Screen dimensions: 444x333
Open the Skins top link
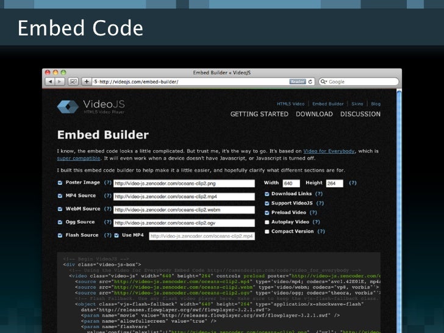tap(357, 104)
